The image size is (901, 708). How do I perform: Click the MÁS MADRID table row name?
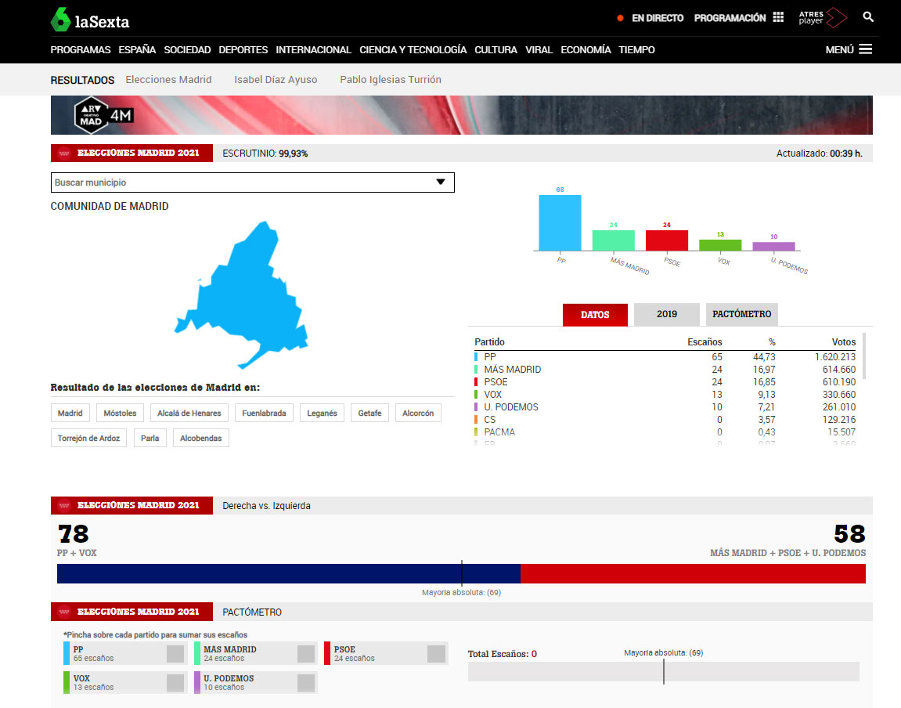pos(513,370)
